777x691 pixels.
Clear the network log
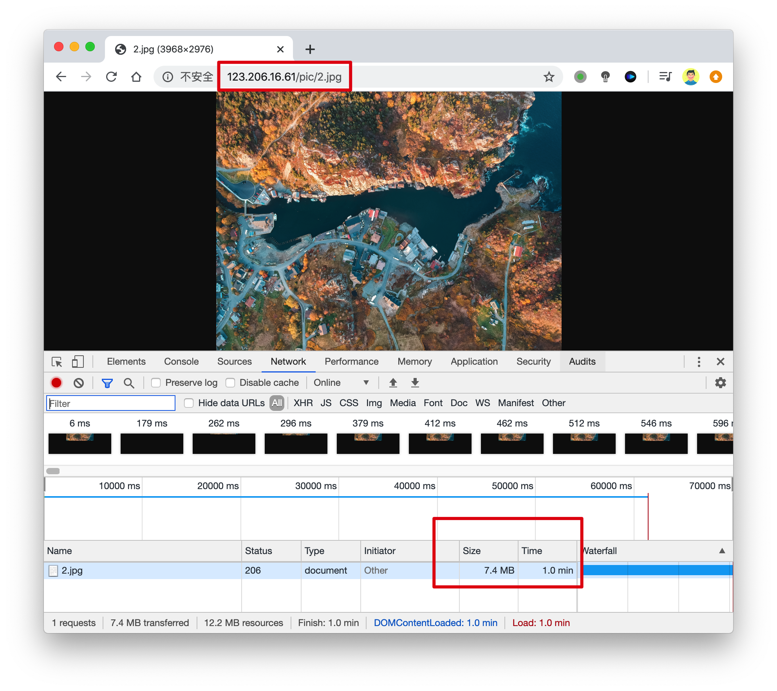[x=79, y=383]
